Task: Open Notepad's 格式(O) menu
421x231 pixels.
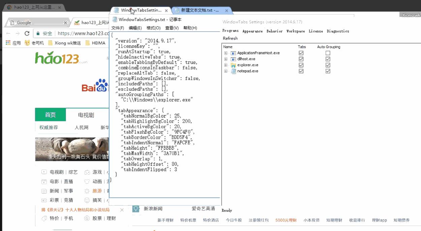Action: pyautogui.click(x=153, y=28)
